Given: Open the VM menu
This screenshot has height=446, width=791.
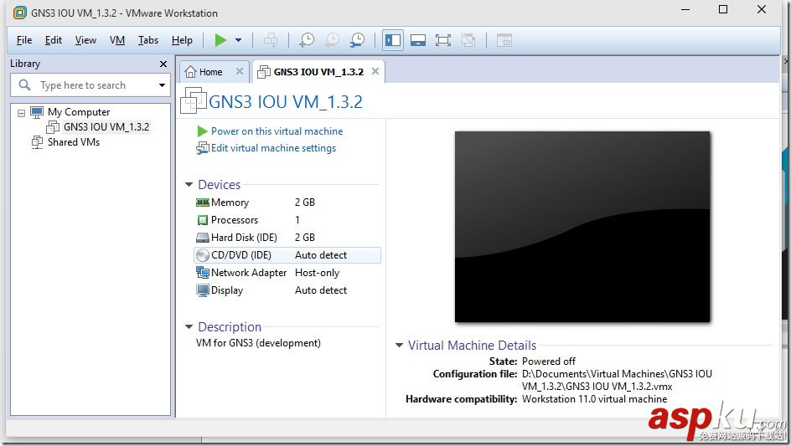Looking at the screenshot, I should point(117,40).
